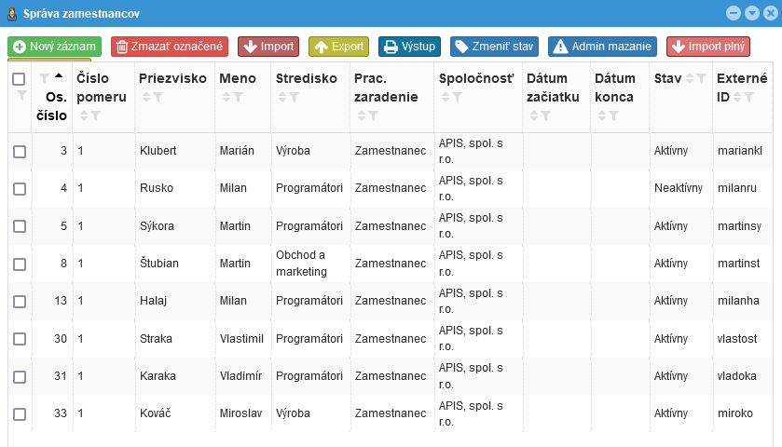Image resolution: width=782 pixels, height=447 pixels.
Task: Check the select-all checkbox in table header
Action: (x=20, y=80)
